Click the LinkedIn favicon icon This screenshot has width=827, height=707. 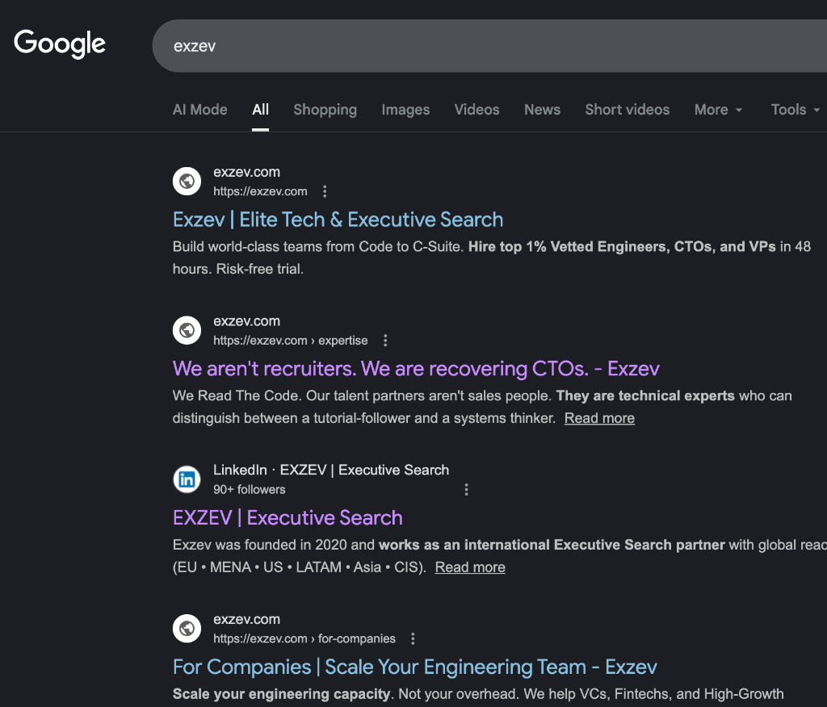click(x=187, y=479)
